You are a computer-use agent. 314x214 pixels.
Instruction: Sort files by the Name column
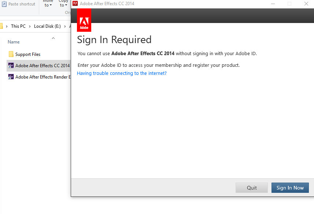point(14,42)
